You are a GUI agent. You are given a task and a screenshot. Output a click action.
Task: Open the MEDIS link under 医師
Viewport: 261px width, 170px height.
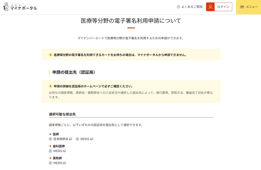85,139
